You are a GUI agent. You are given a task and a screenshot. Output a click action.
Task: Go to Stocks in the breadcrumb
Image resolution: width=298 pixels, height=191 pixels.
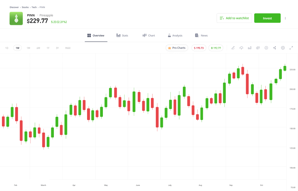[25, 7]
